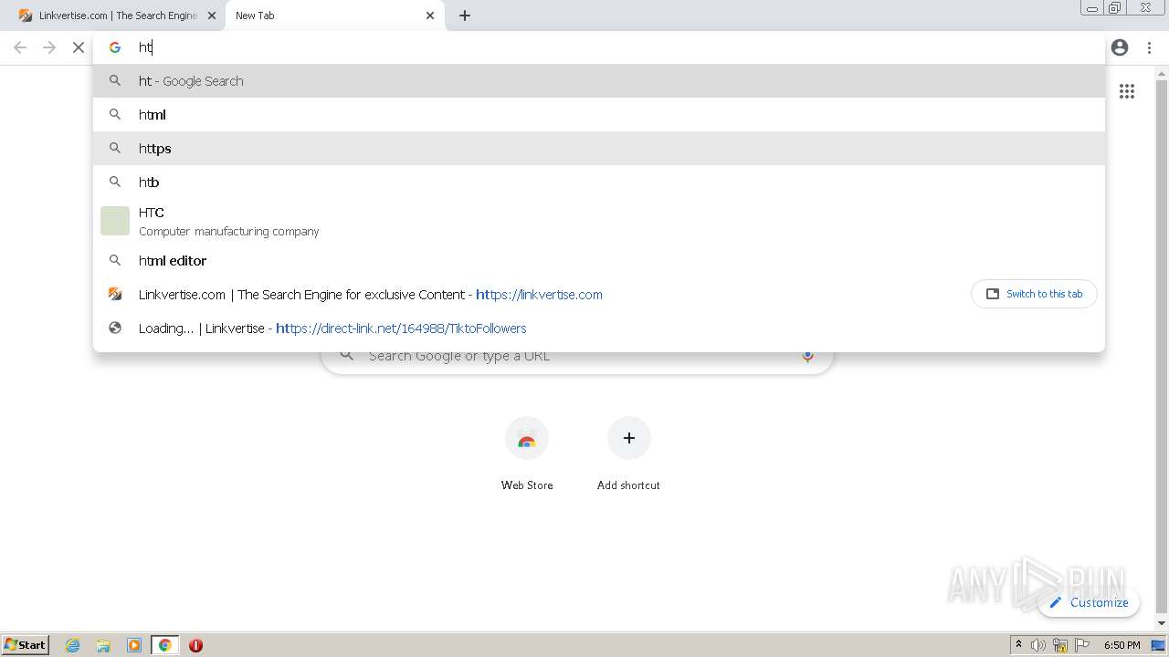Show hidden system tray icons
This screenshot has height=657, width=1169.
1018,645
